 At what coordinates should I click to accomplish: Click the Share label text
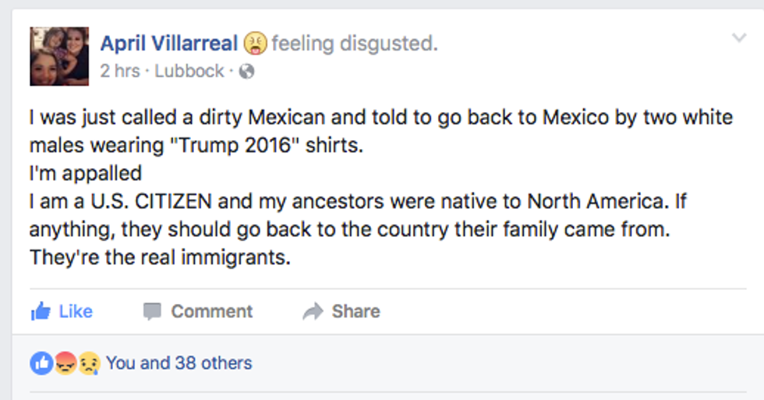pos(355,312)
